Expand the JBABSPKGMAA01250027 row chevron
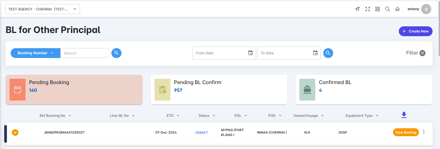This screenshot has width=440, height=149. 15,132
